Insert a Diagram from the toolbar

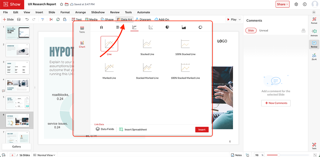(143, 19)
